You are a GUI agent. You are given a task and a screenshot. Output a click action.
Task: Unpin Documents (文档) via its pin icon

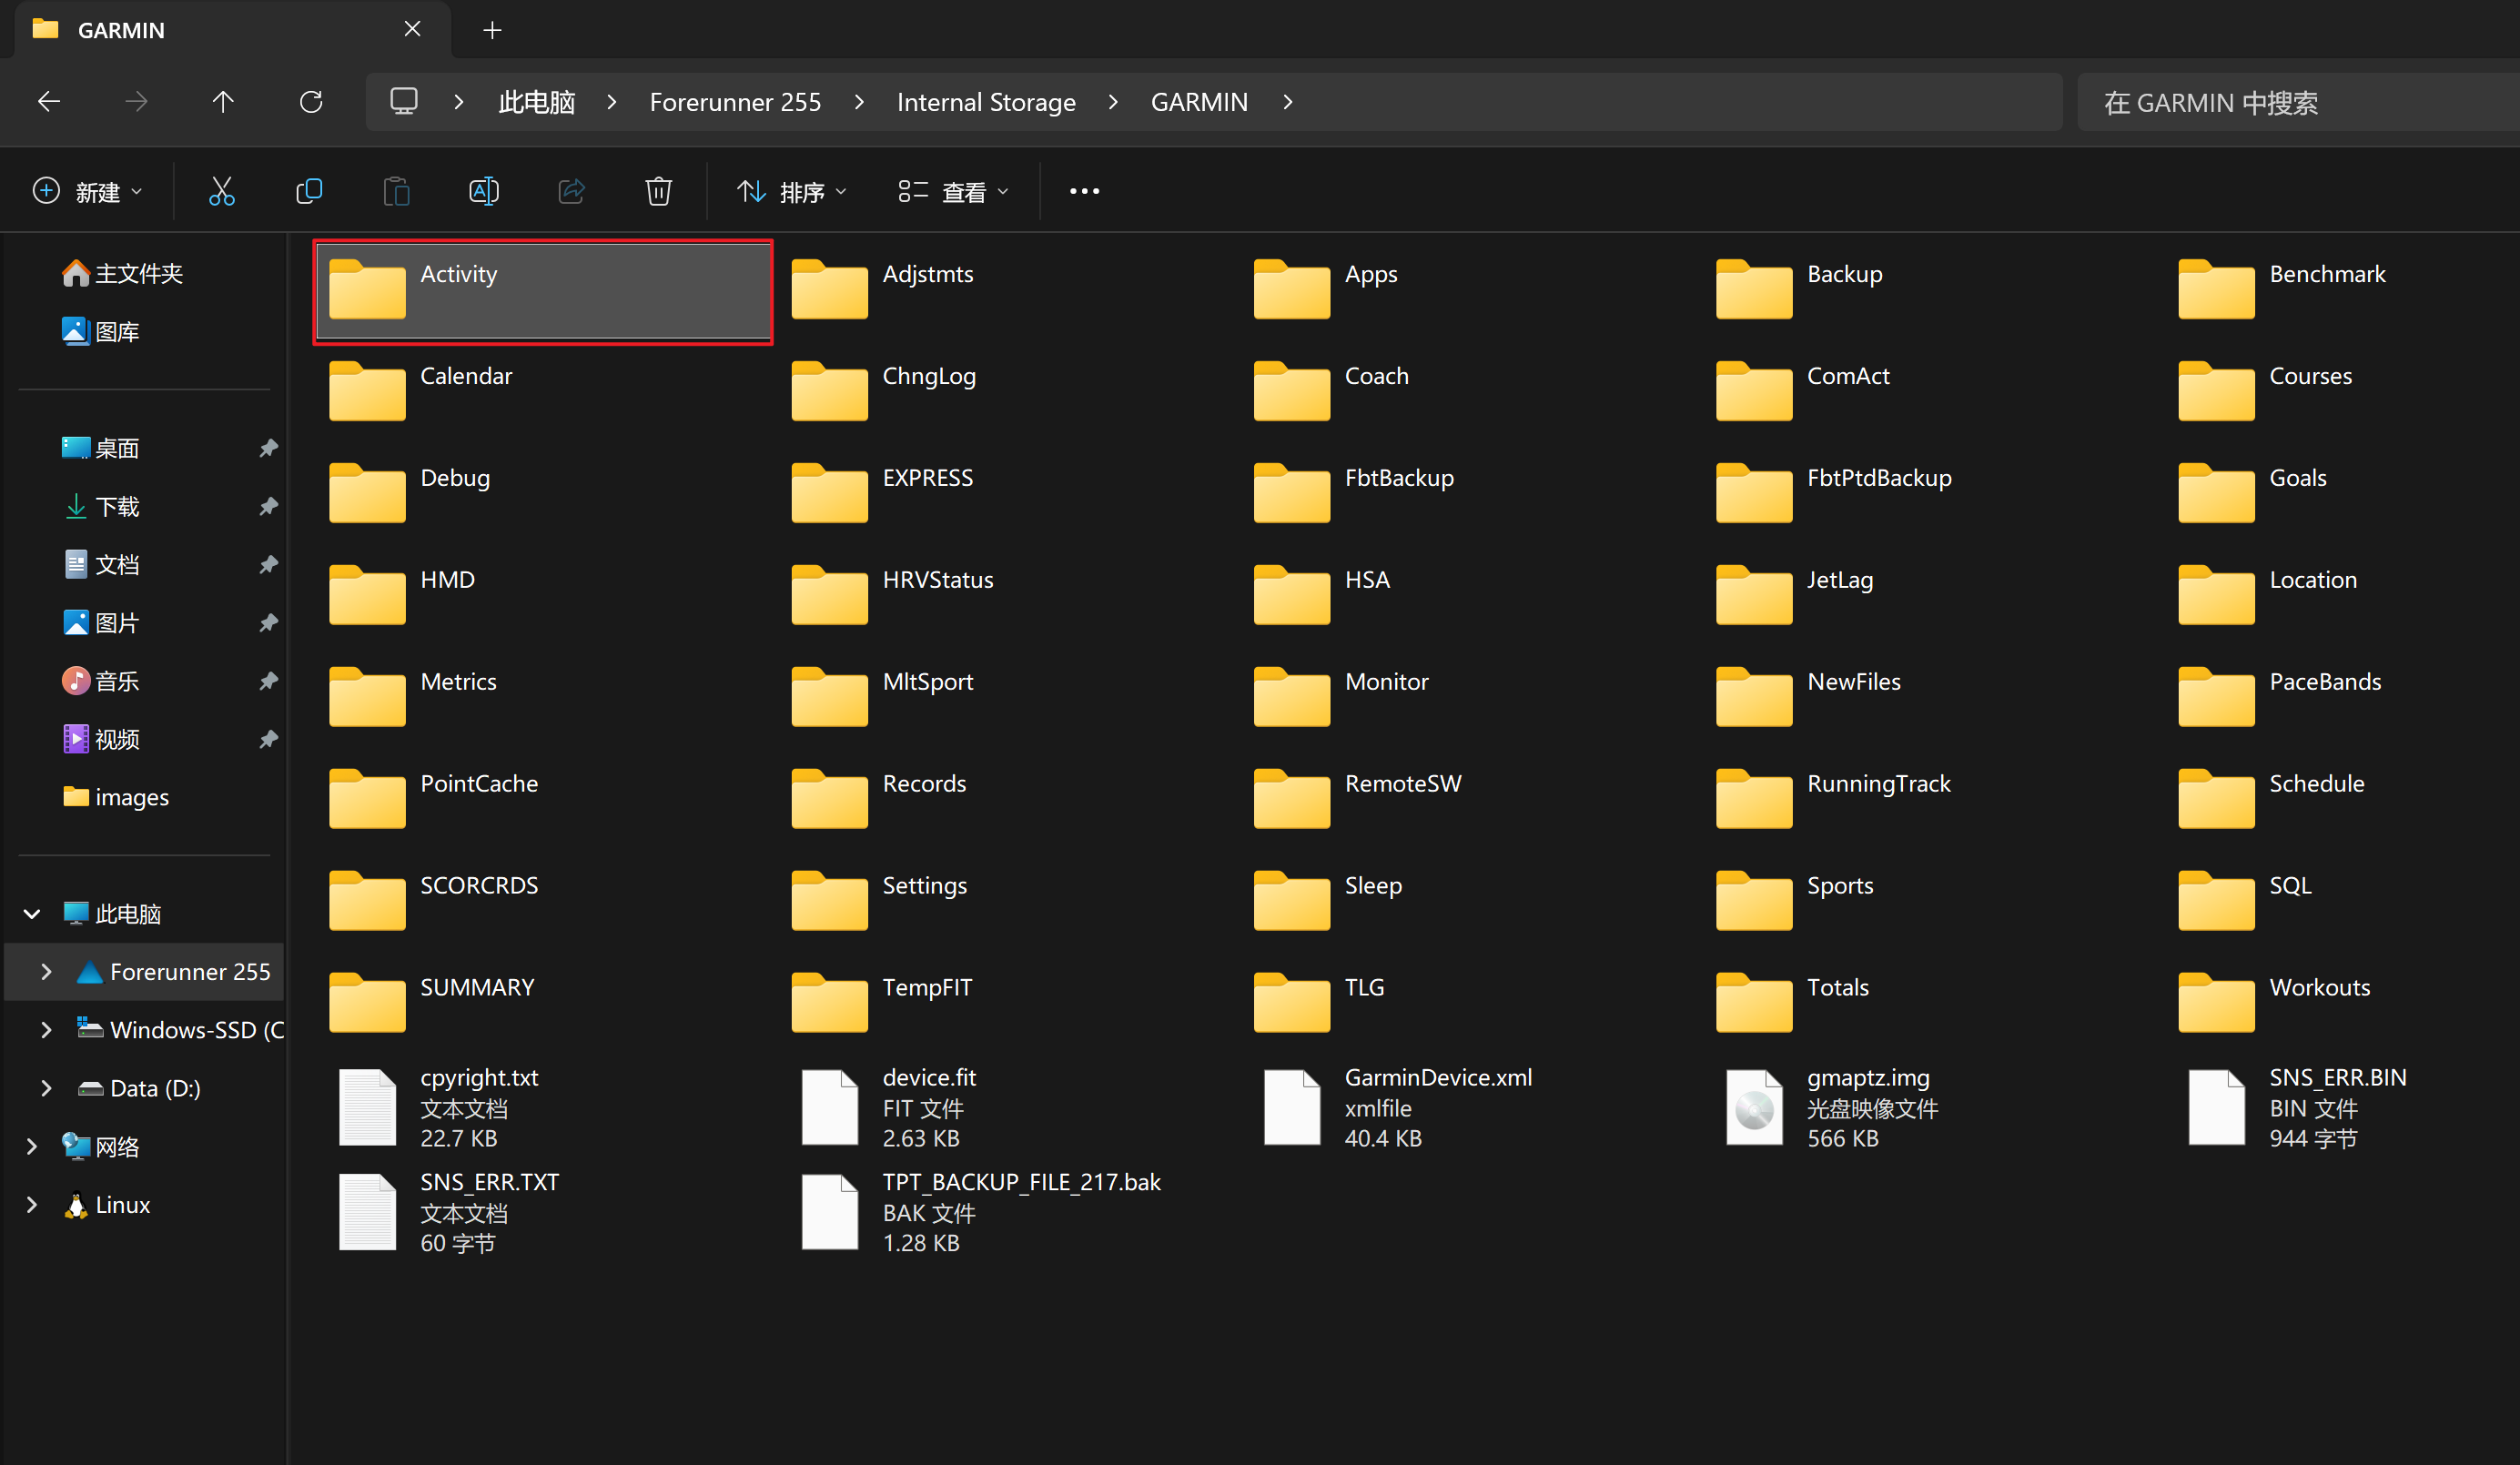(268, 564)
